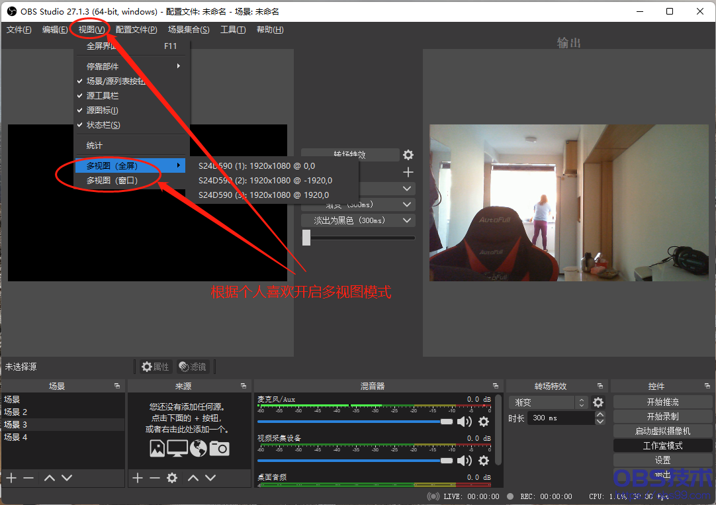Open transition settings gear beside 渐变

[x=598, y=402]
